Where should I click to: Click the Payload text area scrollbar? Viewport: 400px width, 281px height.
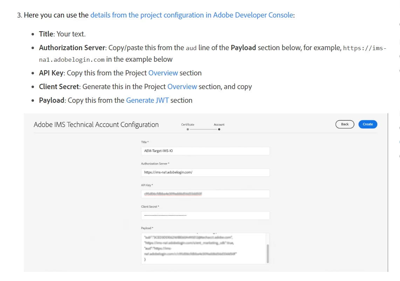tap(268, 253)
